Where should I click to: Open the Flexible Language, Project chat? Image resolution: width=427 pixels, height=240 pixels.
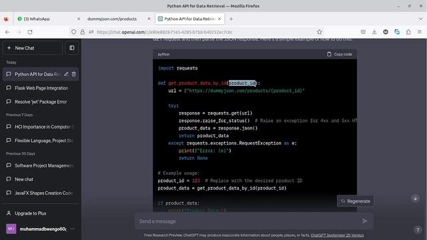(x=41, y=141)
